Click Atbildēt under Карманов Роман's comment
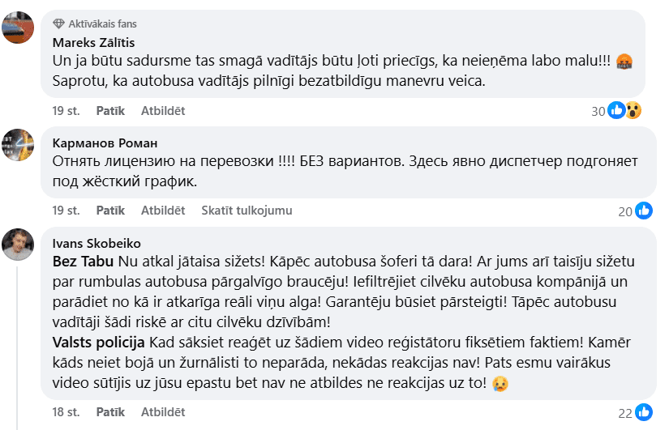669x430 pixels. (x=163, y=211)
